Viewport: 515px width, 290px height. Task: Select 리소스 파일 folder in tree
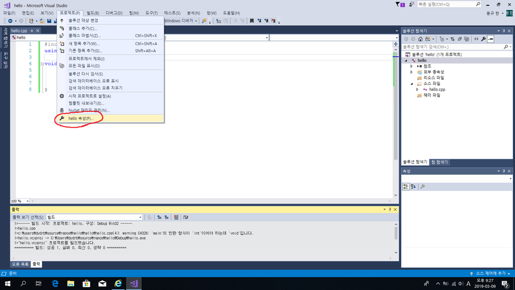[x=434, y=78]
